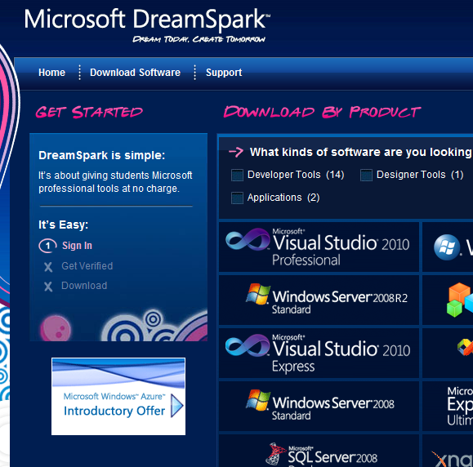This screenshot has height=467, width=473.
Task: Open the Expression Ultimate product tile
Action: (448, 406)
